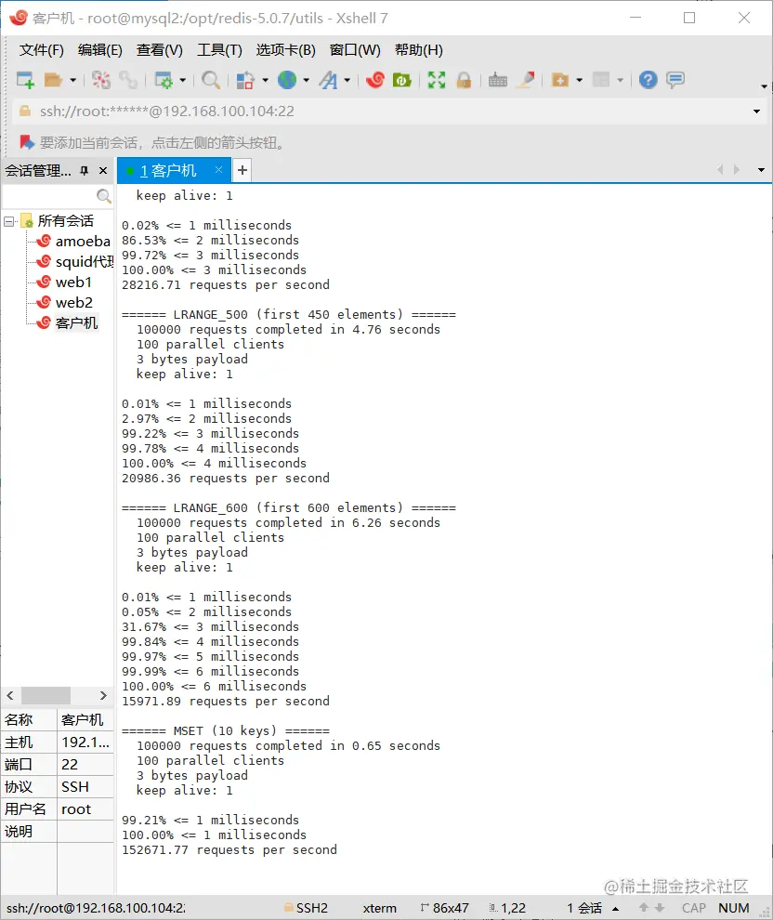Screen dimensions: 773x920
Task: Close the session manager panel
Action: coord(103,171)
